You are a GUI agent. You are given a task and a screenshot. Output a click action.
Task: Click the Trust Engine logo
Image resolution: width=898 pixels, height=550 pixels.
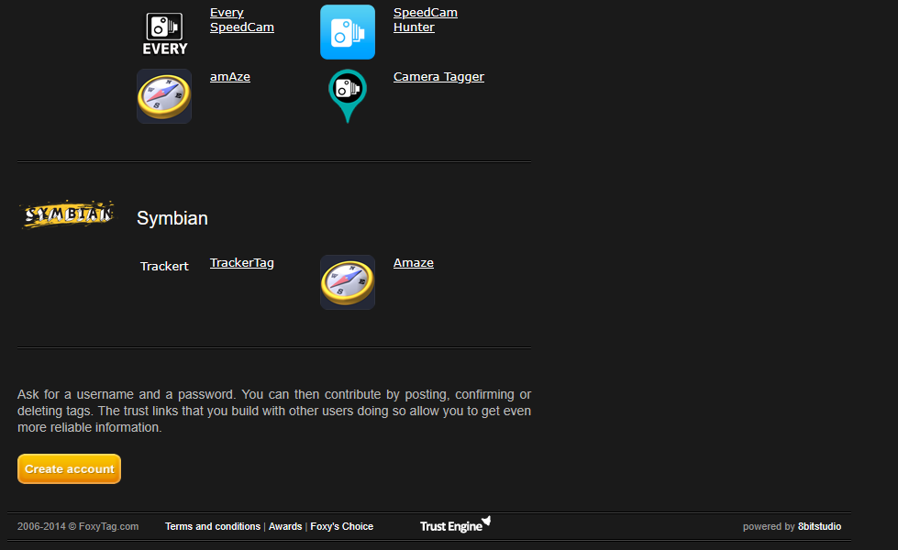click(455, 525)
